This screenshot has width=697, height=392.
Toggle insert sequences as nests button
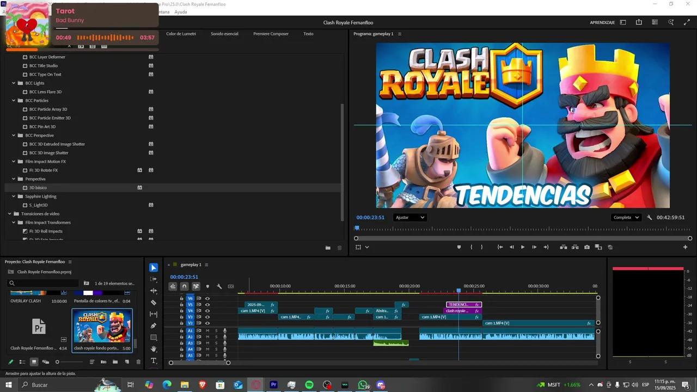pos(173,286)
